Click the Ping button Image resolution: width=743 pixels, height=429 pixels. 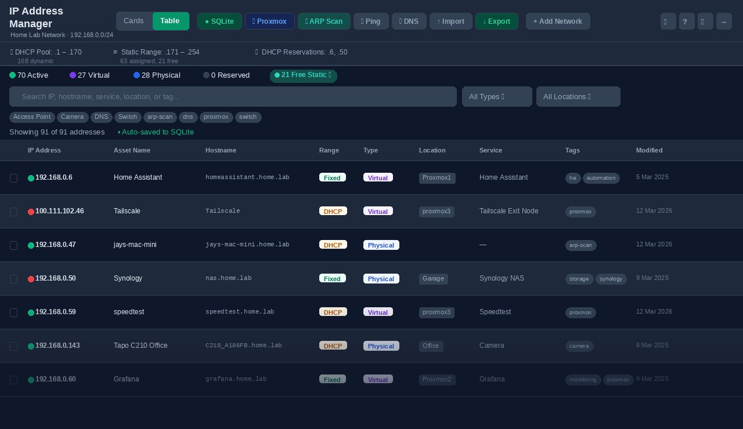(370, 21)
